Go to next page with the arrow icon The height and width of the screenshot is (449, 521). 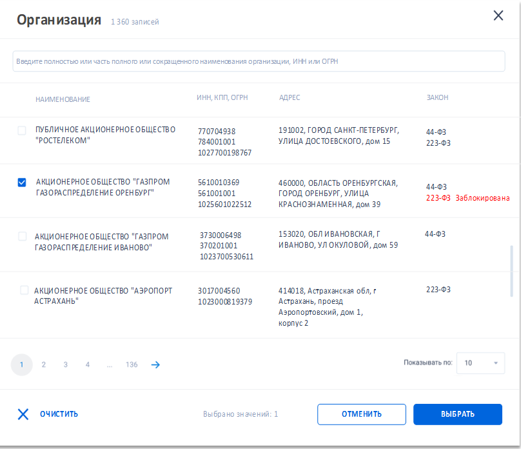155,364
